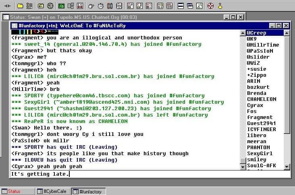This screenshot has width=295, height=195.
Task: Switch to #funfactory on the switchbar
Action: point(88,191)
